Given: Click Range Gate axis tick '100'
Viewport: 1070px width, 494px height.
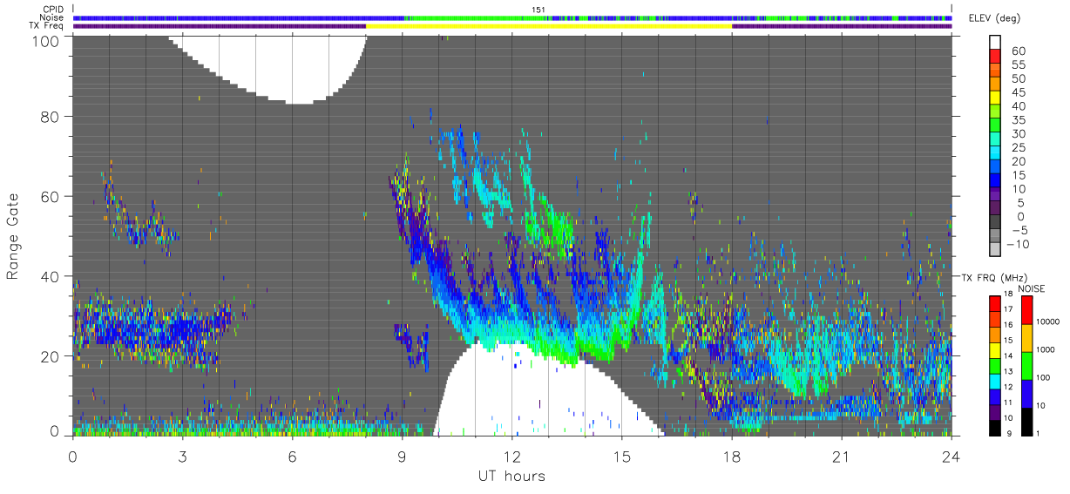Looking at the screenshot, I should pos(47,40).
